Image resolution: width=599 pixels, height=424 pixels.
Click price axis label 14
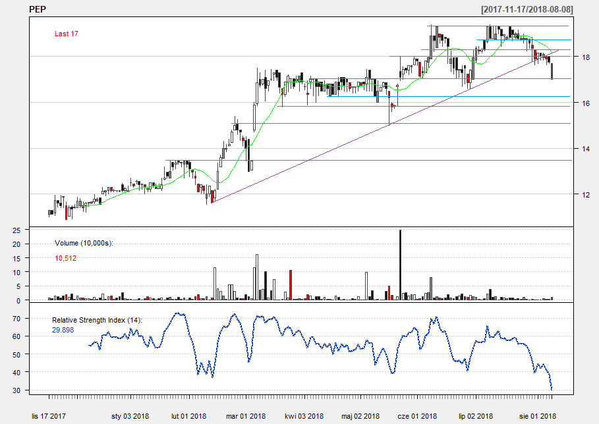coord(586,149)
